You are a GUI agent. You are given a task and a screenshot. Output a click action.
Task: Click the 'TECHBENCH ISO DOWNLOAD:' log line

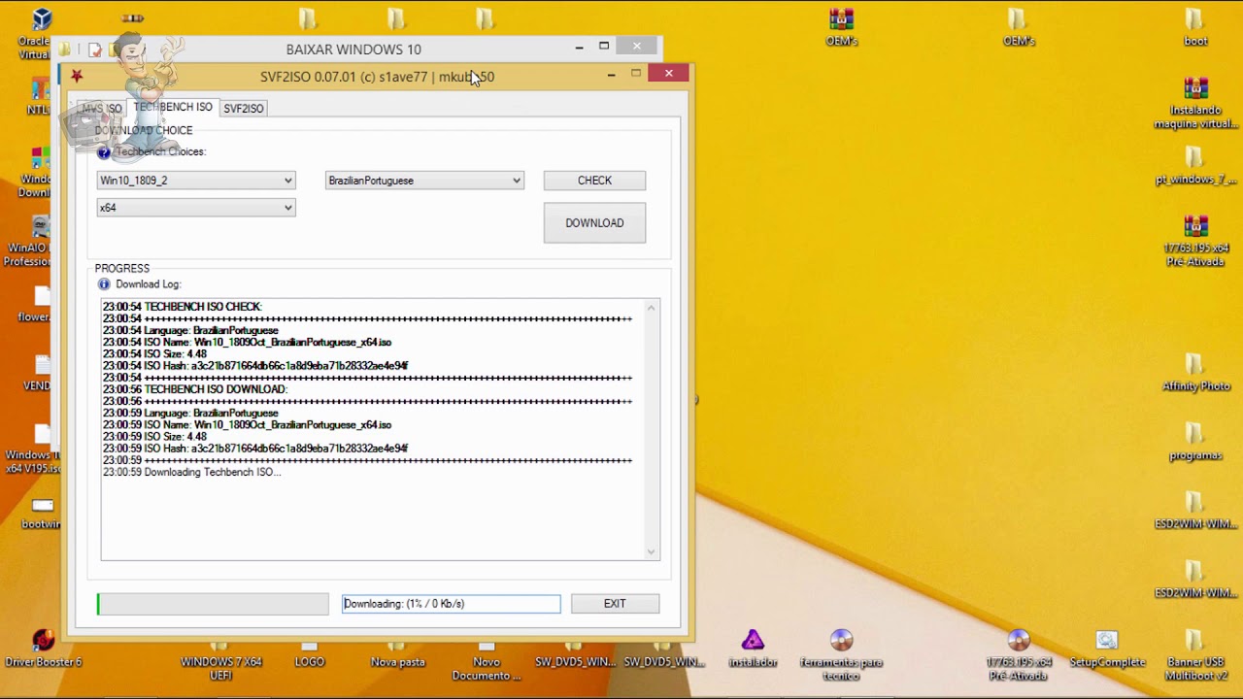pos(195,389)
